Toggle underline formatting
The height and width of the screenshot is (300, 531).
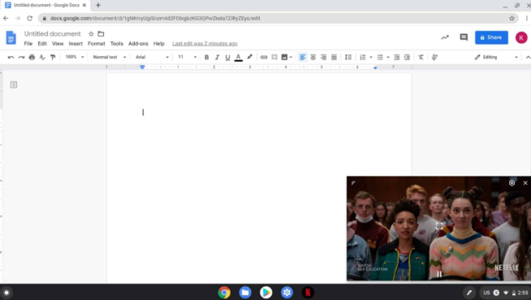227,57
